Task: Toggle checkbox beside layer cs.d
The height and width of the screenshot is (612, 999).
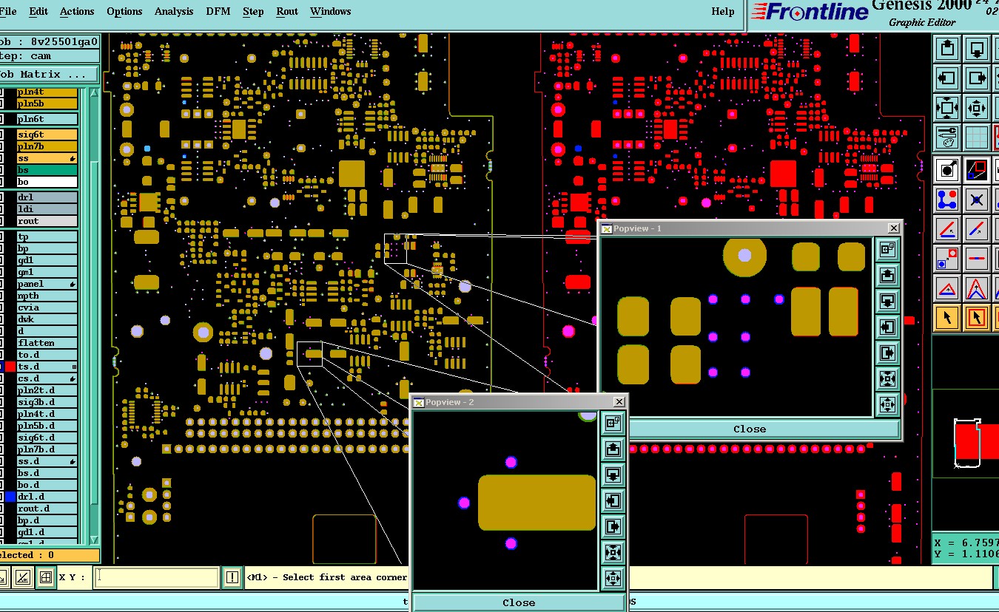Action: point(1,378)
